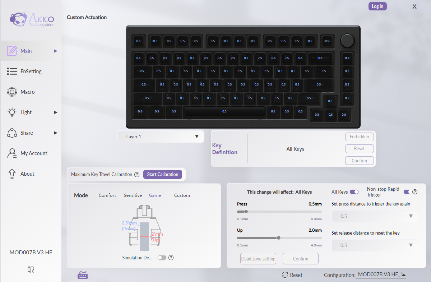Click the Log in button
The width and height of the screenshot is (431, 282).
[x=377, y=6]
